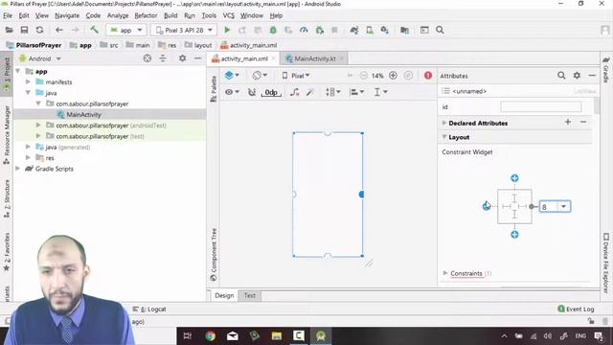The width and height of the screenshot is (613, 345).
Task: Open the Pixel device preview dropdown
Action: point(296,76)
